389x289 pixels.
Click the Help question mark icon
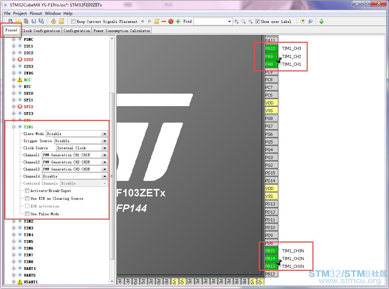click(x=302, y=22)
